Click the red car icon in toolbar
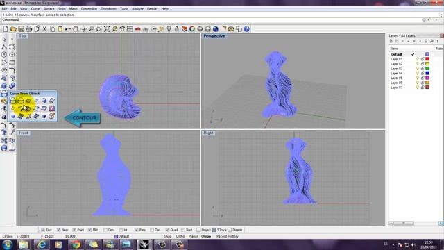 click(138, 29)
